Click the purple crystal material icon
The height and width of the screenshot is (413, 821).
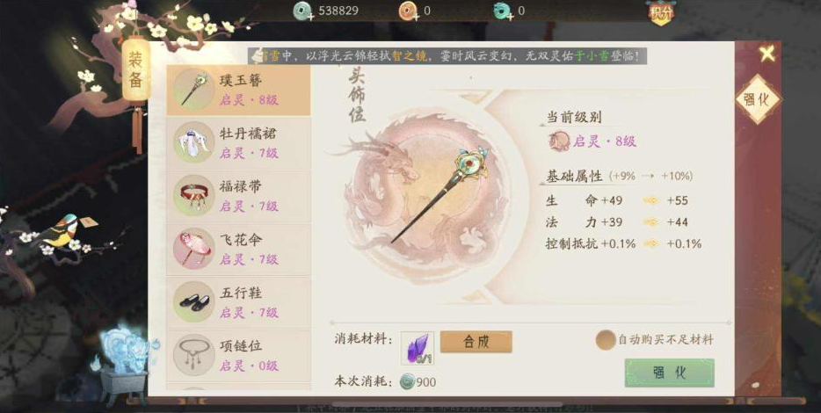coord(418,348)
